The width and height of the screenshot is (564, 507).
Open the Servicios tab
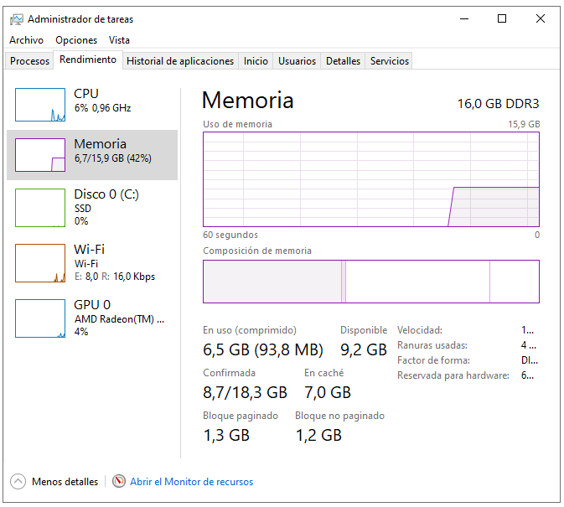click(390, 61)
